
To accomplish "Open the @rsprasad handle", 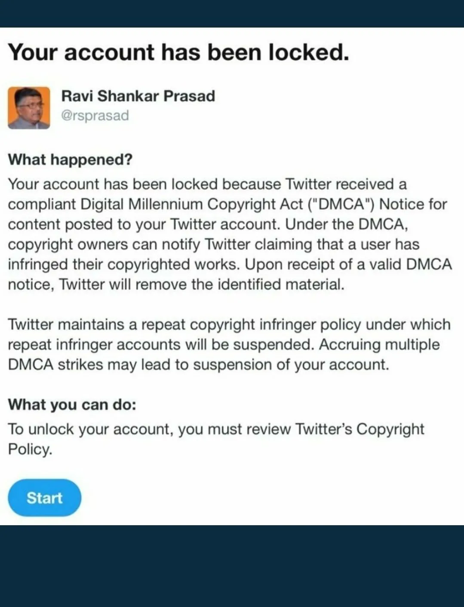I will (95, 115).
